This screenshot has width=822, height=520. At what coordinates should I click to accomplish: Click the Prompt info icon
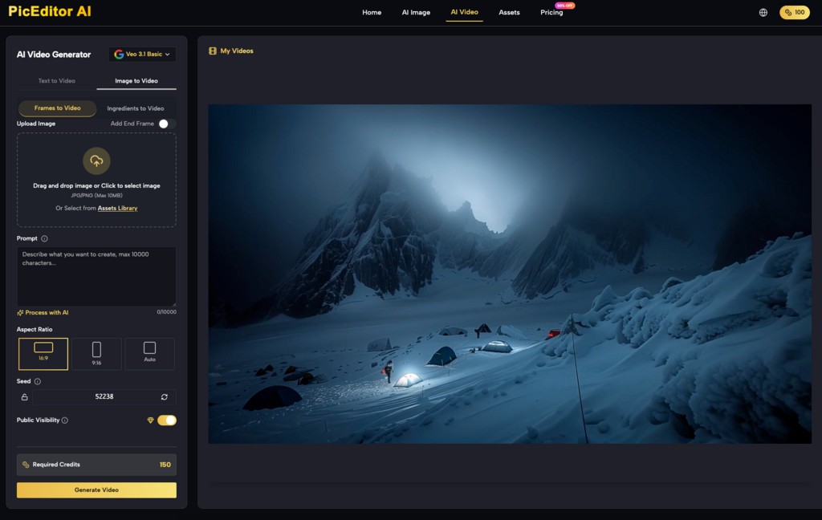[x=44, y=238]
